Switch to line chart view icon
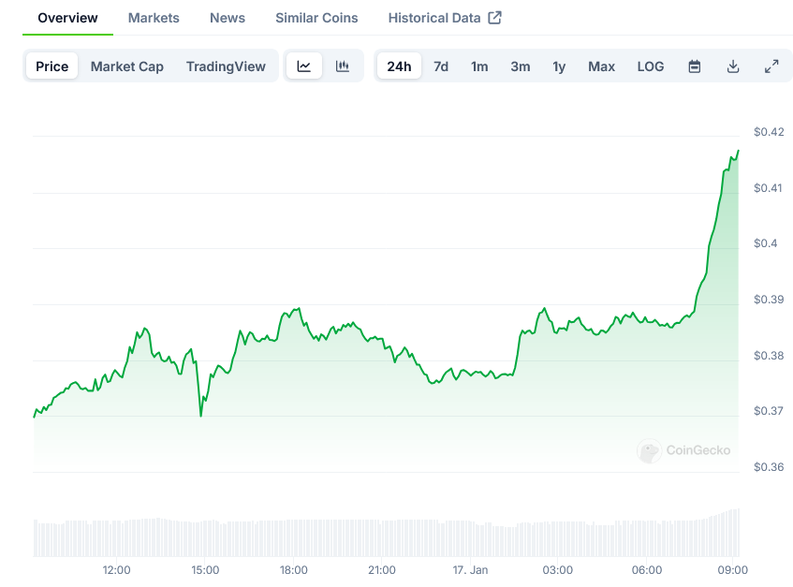The width and height of the screenshot is (793, 587). 304,66
